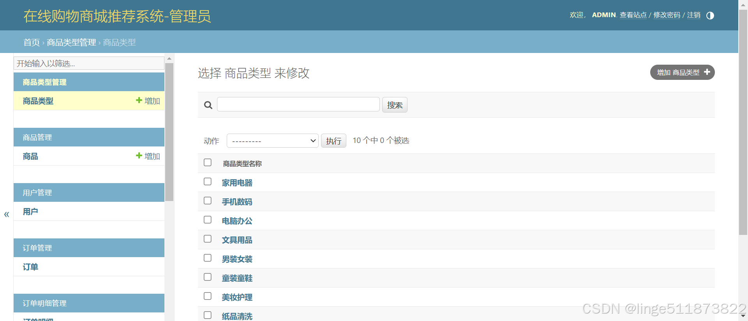Collapse the sidebar with the double-arrow icon
Viewport: 748px width, 321px height.
point(7,214)
